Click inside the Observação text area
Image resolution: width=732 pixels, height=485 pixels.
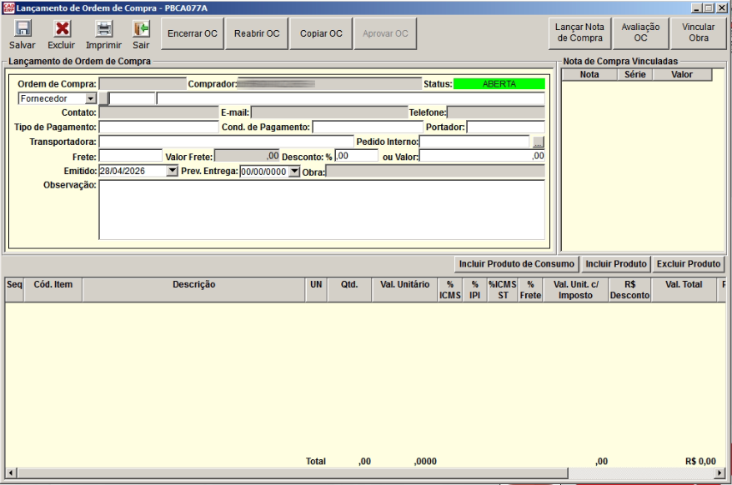tap(322, 210)
